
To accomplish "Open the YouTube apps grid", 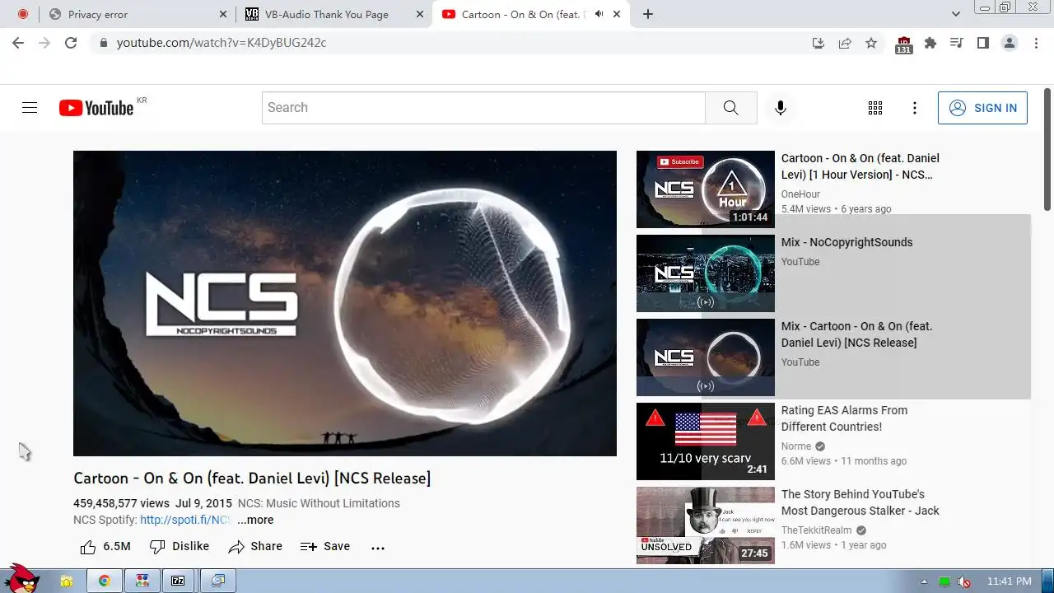I will click(875, 108).
